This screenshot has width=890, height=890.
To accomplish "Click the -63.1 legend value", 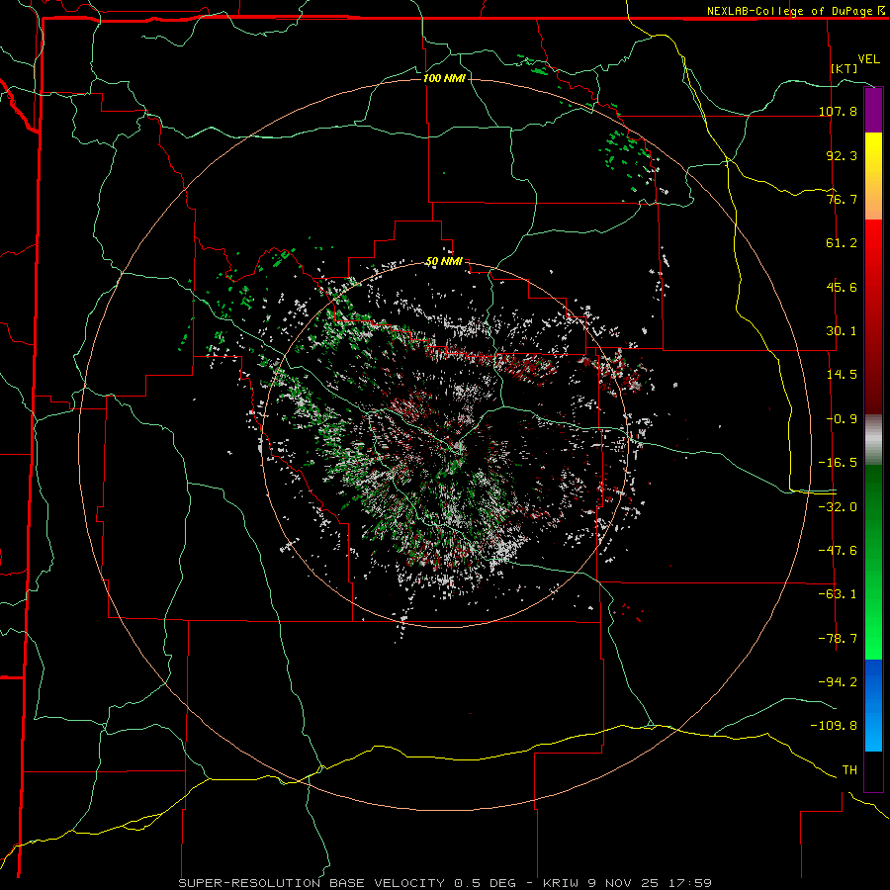I will (838, 594).
